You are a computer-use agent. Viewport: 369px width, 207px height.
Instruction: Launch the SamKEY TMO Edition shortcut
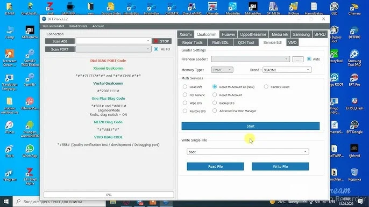[x=30, y=57]
